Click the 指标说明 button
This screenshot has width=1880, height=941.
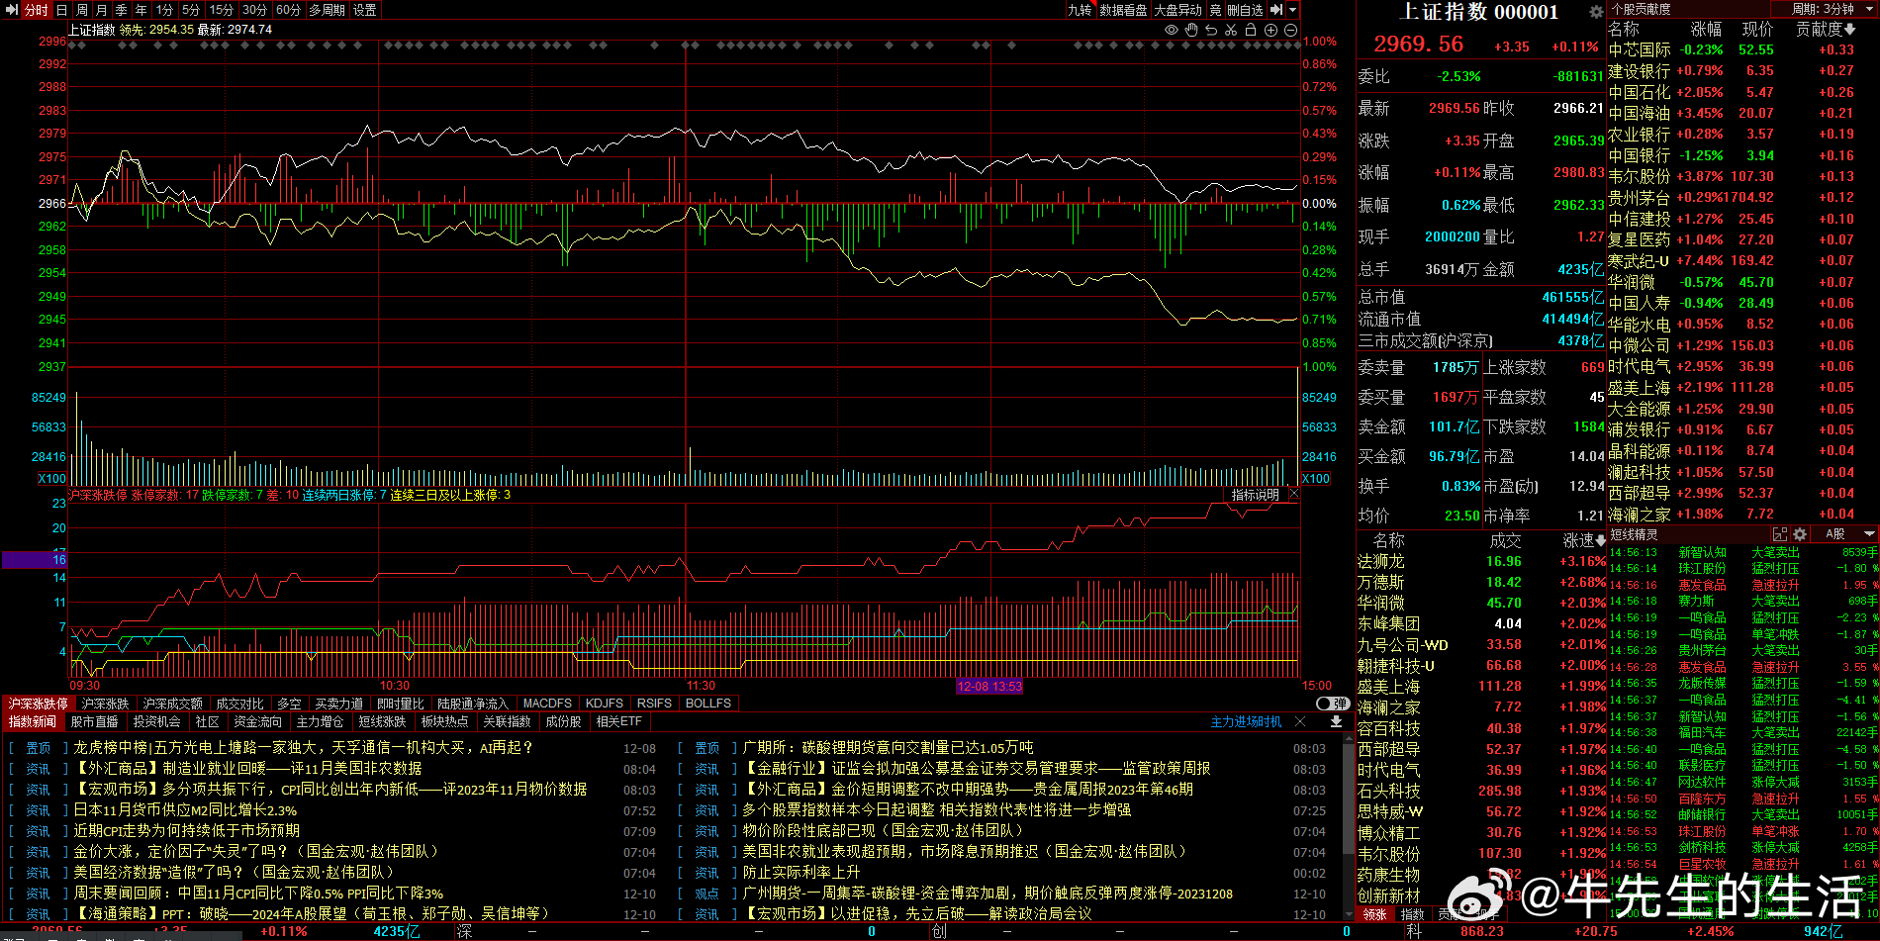click(1255, 495)
